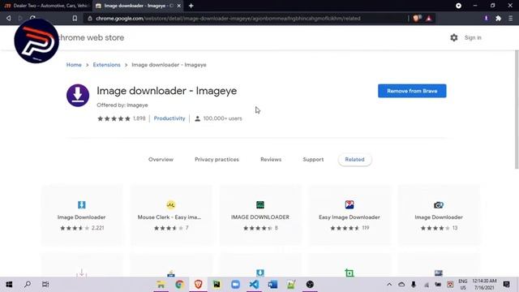Open the Extensions puzzle piece icon

click(498, 19)
